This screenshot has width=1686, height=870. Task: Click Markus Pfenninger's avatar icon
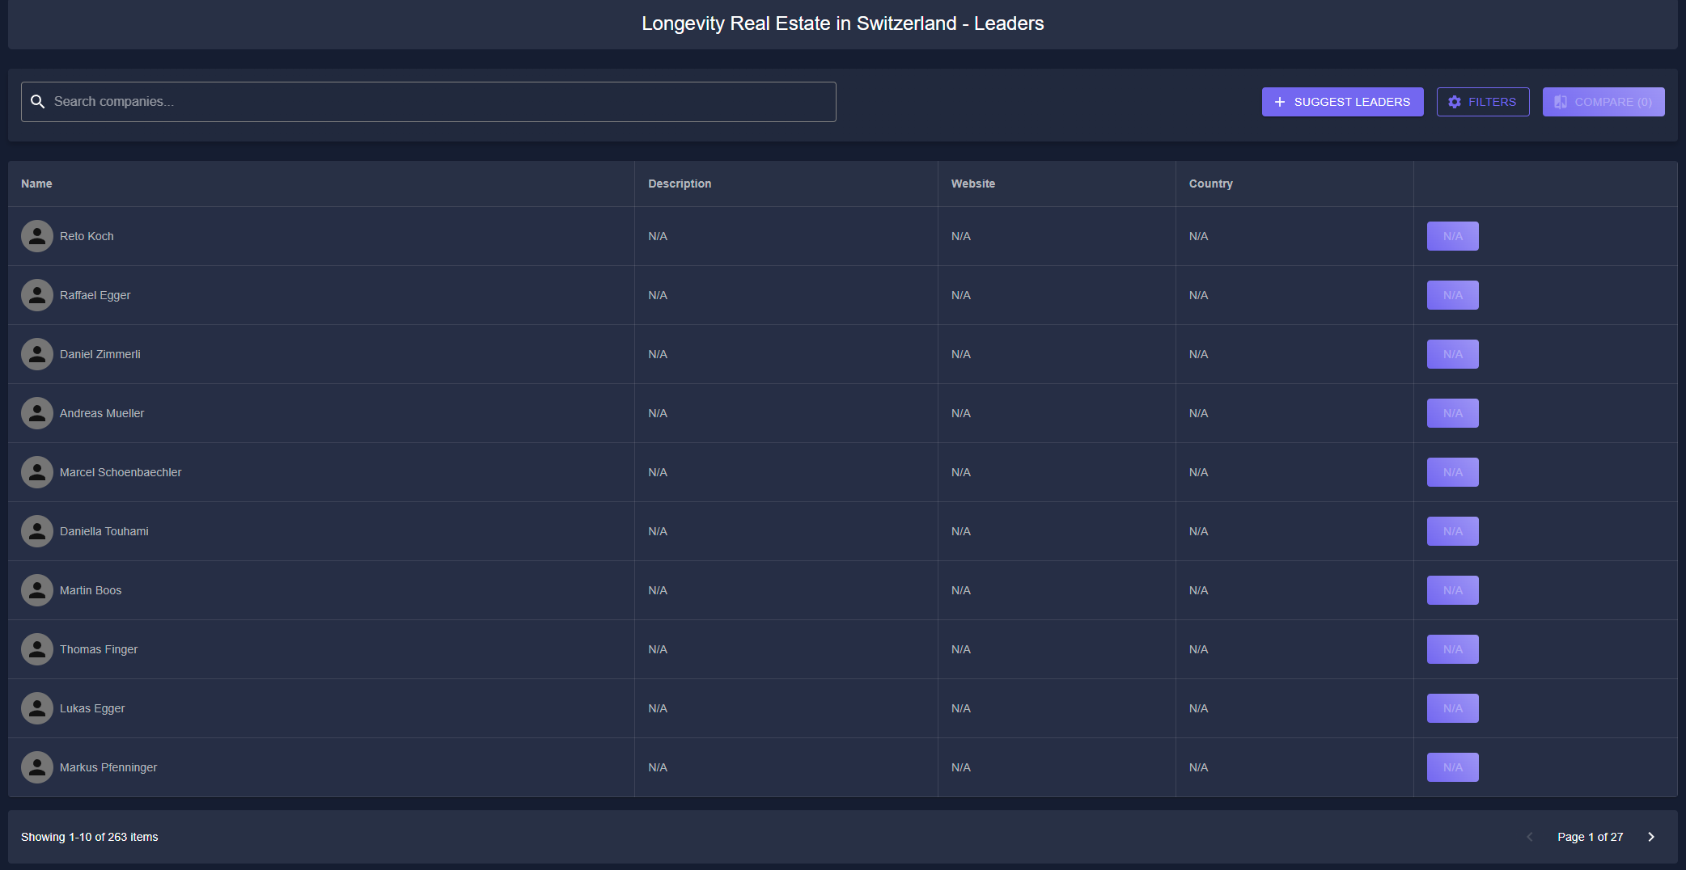click(x=37, y=767)
